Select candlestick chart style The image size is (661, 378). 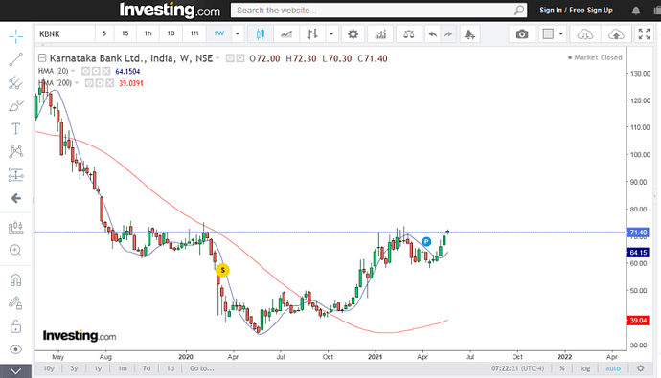261,34
